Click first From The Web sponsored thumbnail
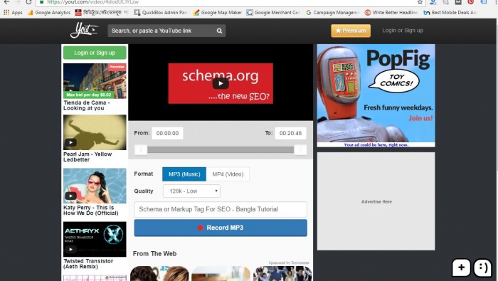This screenshot has width=498, height=281. point(159,273)
